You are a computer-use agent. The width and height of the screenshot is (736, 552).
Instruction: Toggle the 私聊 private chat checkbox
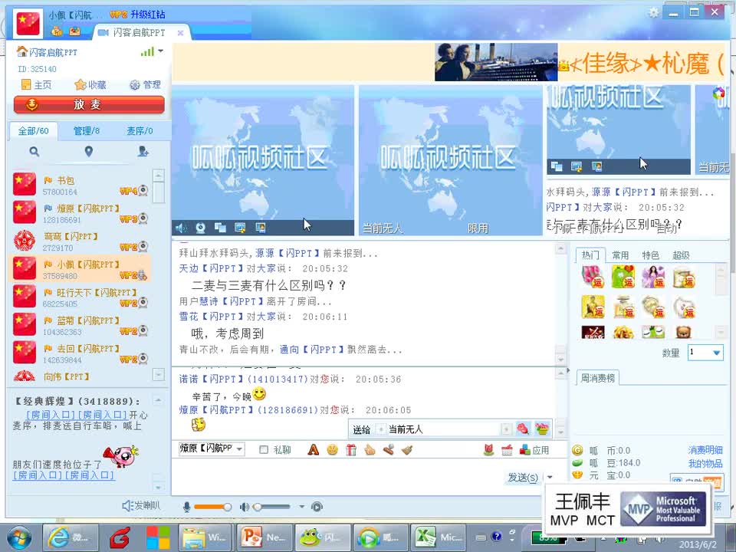point(264,450)
